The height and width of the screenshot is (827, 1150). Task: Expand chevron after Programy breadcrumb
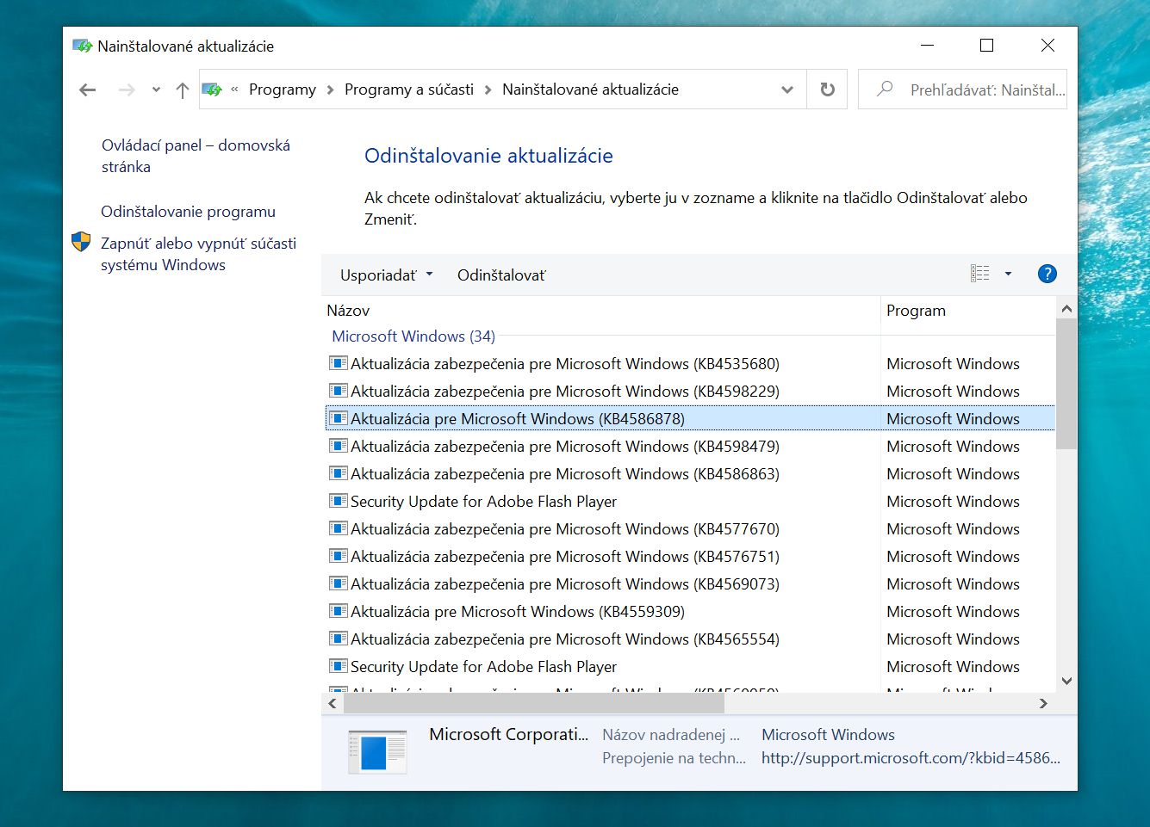click(330, 89)
